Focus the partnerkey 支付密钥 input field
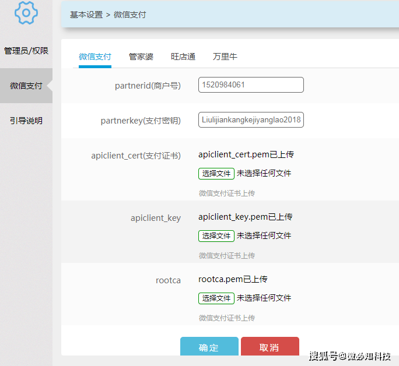 pos(251,120)
